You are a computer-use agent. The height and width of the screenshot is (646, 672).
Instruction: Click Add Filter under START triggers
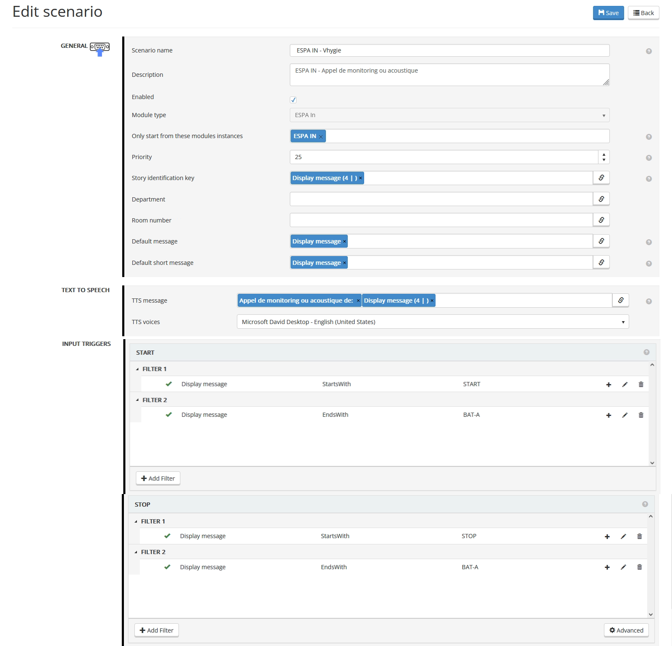point(158,478)
